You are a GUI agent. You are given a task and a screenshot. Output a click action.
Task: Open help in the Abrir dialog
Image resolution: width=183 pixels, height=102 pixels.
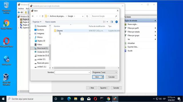116,22
